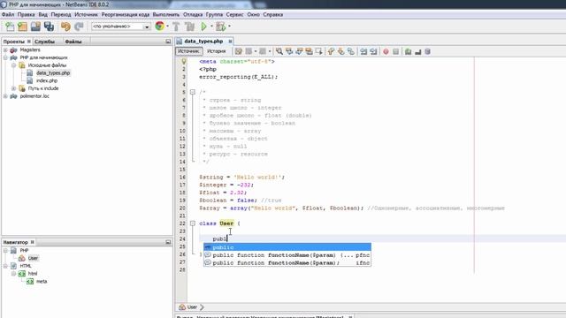Collapse the Исходные файлы folder
Image resolution: width=566 pixels, height=318 pixels.
[14, 65]
